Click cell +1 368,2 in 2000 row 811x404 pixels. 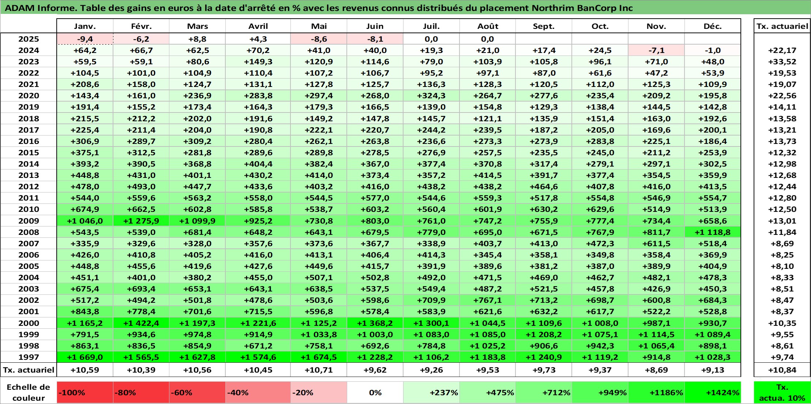point(375,323)
